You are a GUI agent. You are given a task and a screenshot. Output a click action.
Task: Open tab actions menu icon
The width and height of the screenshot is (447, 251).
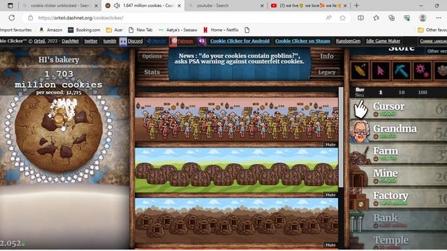(x=10, y=6)
